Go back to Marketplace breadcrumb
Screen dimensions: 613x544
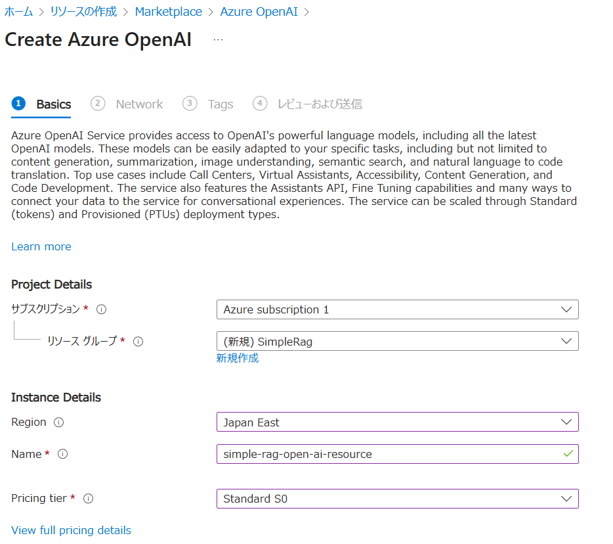click(x=169, y=12)
